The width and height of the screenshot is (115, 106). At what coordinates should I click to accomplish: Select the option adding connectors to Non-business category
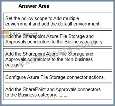click(57, 59)
